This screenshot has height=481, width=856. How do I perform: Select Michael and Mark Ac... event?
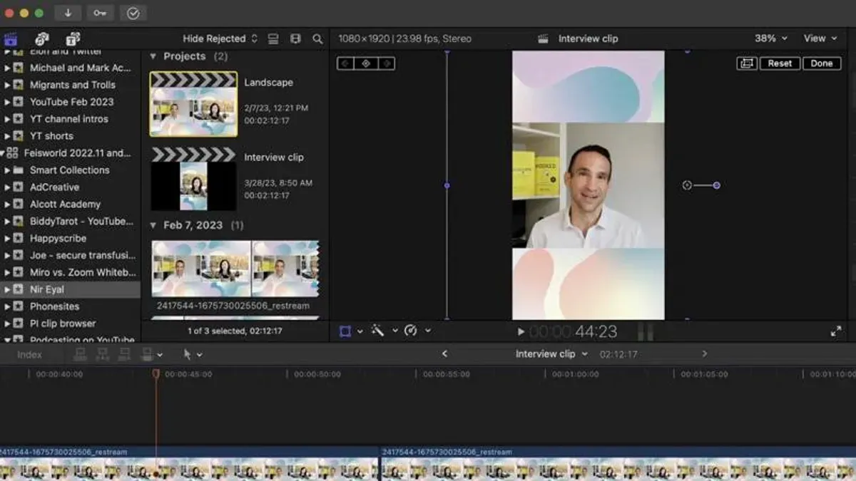80,68
